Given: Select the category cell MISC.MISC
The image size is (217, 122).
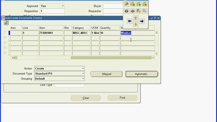Looking at the screenshot, I should pos(81,33).
